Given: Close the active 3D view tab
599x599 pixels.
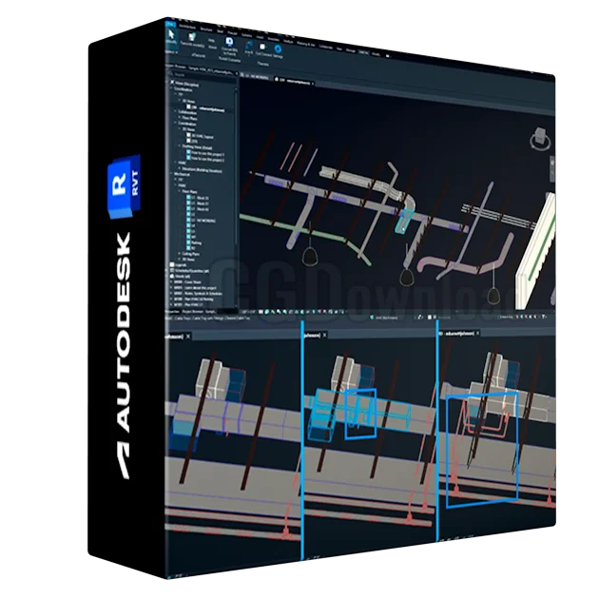Looking at the screenshot, I should [x=313, y=84].
